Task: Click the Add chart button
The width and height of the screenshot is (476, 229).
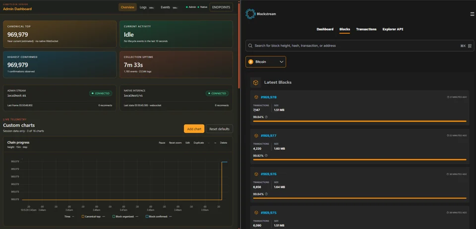Action: coord(194,129)
